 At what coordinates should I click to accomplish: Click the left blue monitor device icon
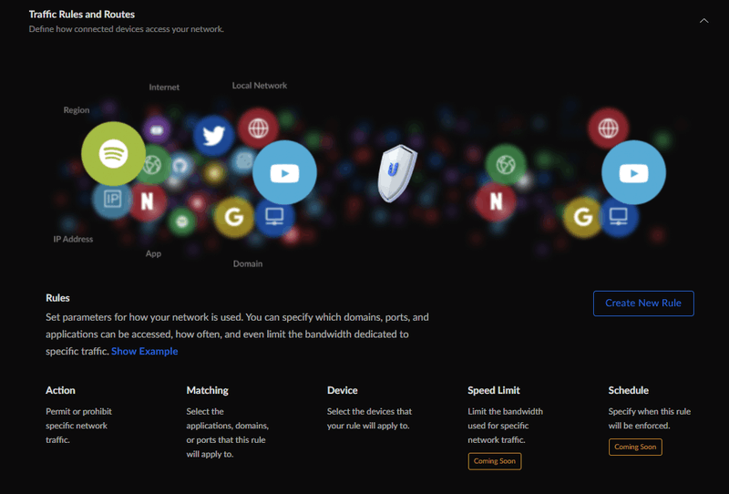pyautogui.click(x=274, y=216)
